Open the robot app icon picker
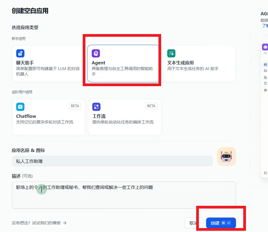Viewport: 268px width, 232px height. click(226, 156)
